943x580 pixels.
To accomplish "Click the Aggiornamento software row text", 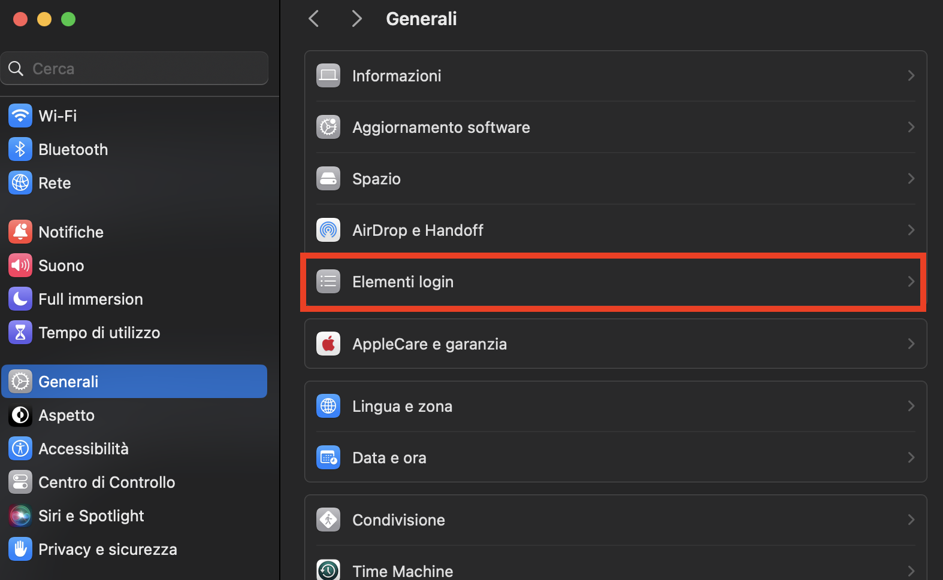I will point(441,127).
